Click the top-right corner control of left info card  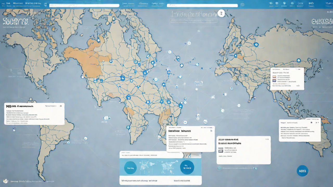(x=61, y=106)
